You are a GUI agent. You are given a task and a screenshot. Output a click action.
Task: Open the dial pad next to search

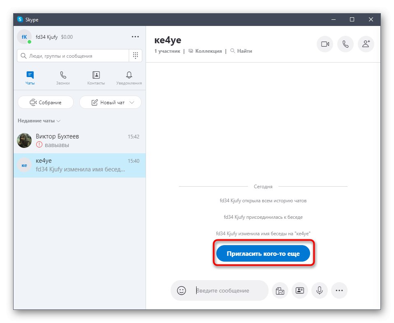coord(135,55)
